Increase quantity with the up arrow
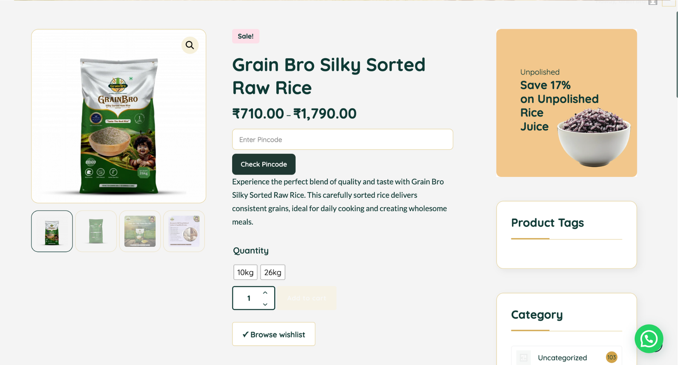Image resolution: width=680 pixels, height=365 pixels. coord(265,293)
